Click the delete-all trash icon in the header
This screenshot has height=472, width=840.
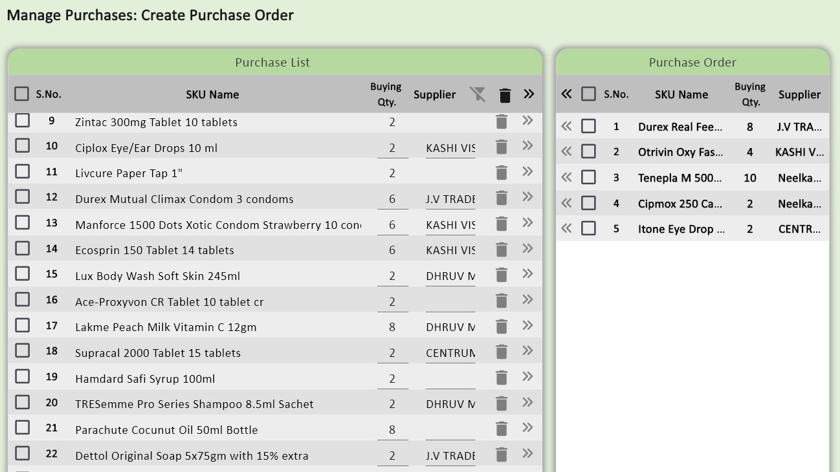tap(505, 95)
